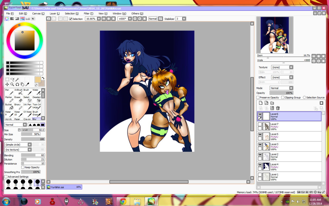Select the Eraser tool
329x206 pixels.
[x=18, y=99]
